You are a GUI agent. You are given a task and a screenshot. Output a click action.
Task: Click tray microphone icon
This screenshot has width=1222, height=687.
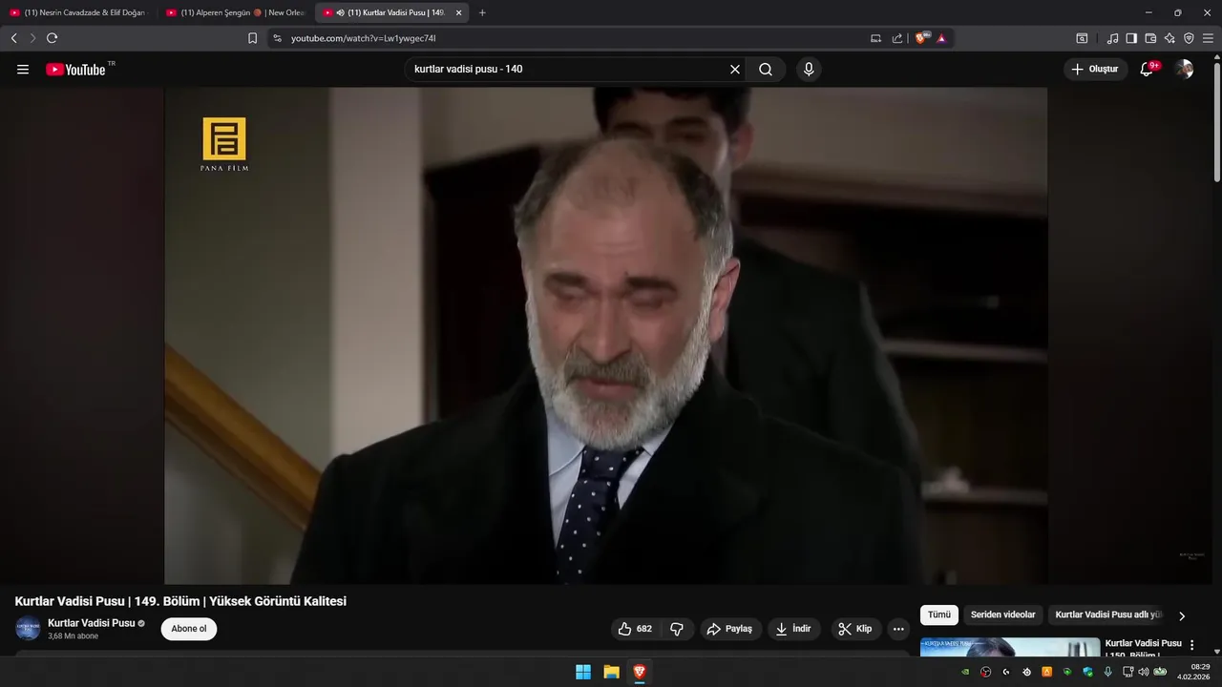tap(1108, 672)
